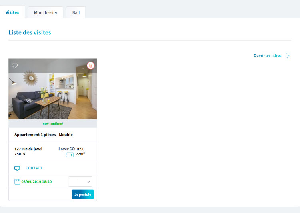The height and width of the screenshot is (213, 300).
Task: Click the CONTACT link
Action: point(34,168)
